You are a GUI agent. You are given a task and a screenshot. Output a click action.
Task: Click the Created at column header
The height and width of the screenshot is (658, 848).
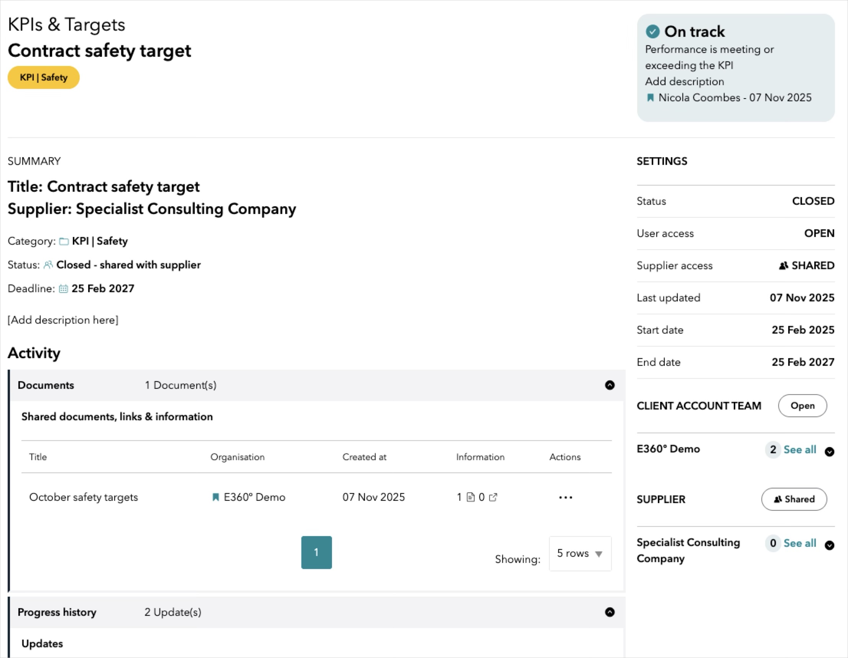(364, 457)
